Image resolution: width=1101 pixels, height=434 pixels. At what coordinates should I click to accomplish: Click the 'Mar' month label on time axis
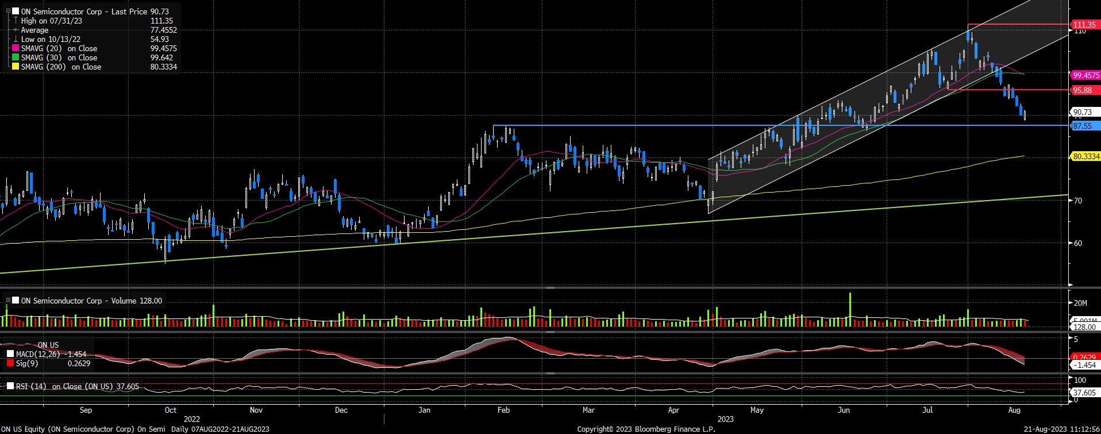tap(588, 410)
